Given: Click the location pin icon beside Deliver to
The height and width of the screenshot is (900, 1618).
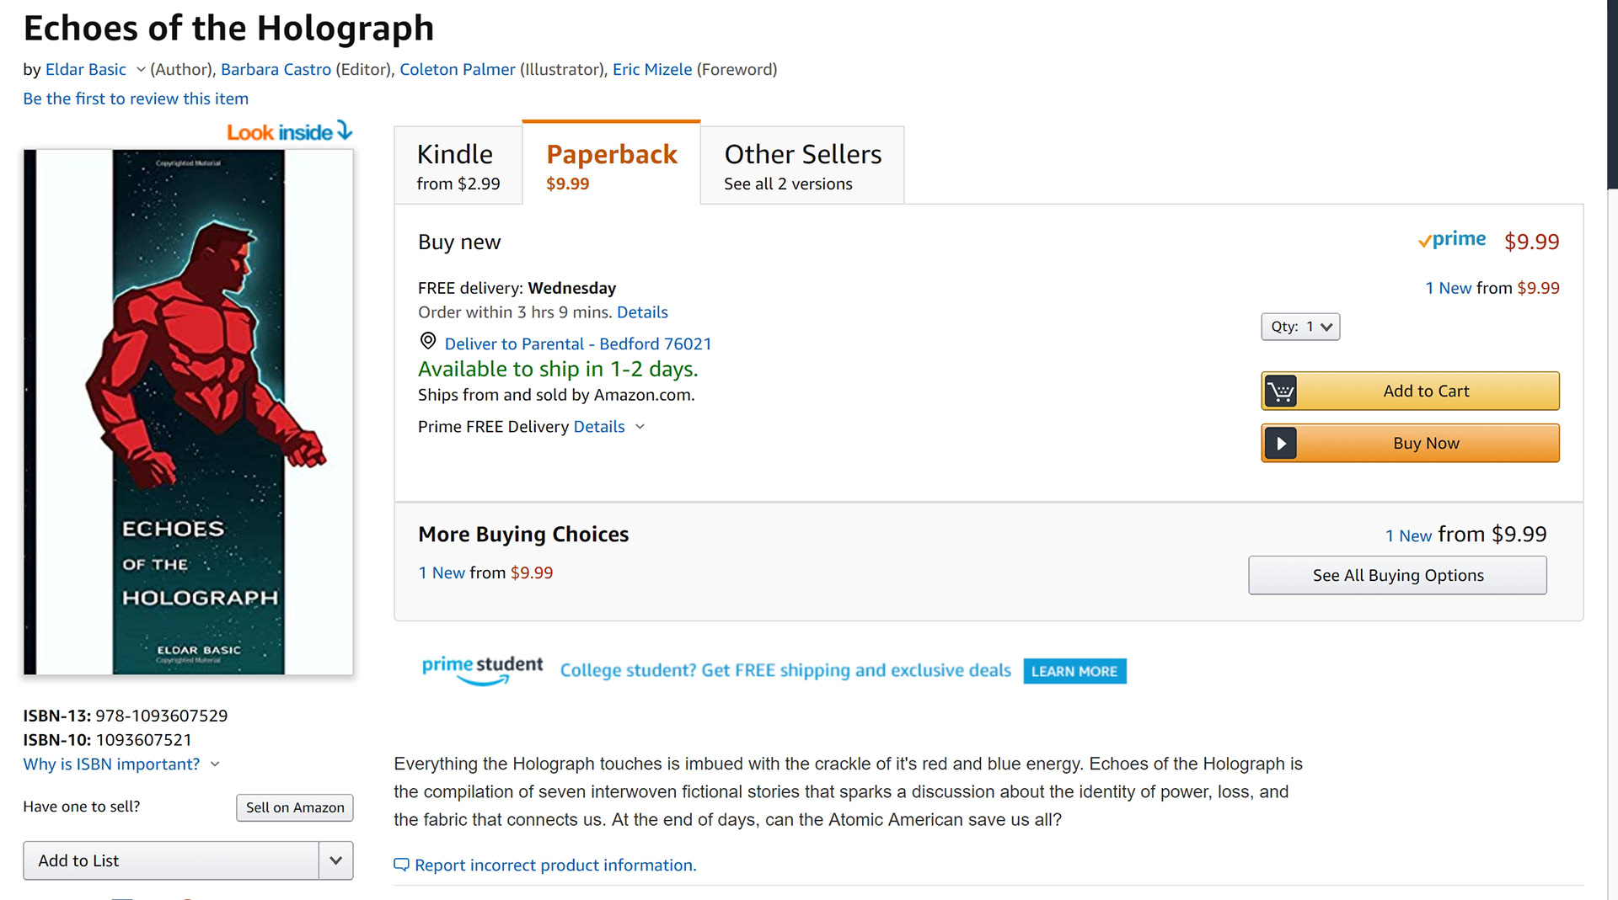Looking at the screenshot, I should click(x=428, y=341).
